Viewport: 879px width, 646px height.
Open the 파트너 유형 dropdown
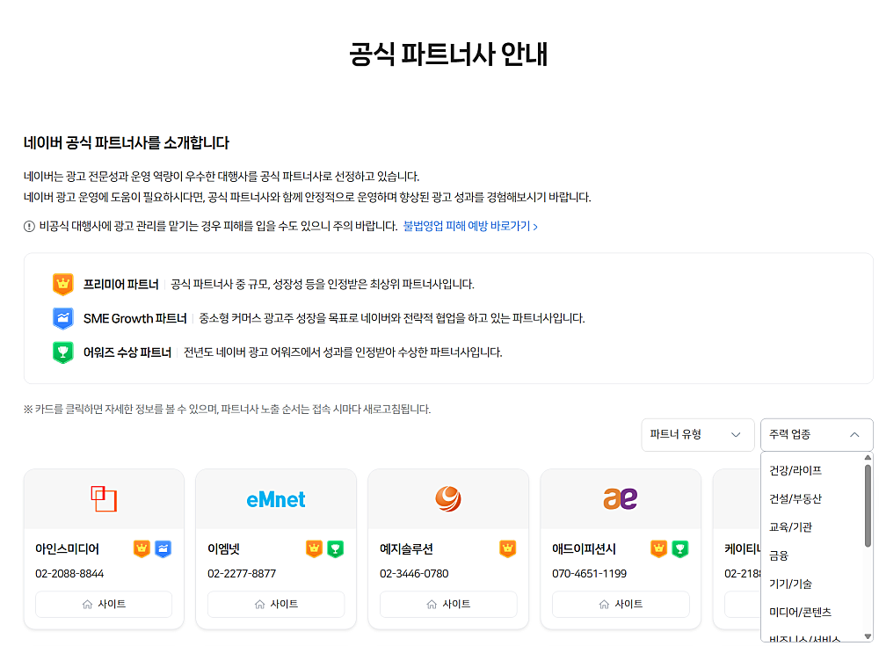697,434
